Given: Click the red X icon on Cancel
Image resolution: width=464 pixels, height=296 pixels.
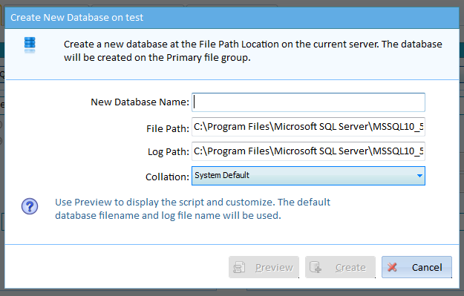Looking at the screenshot, I should [x=393, y=267].
